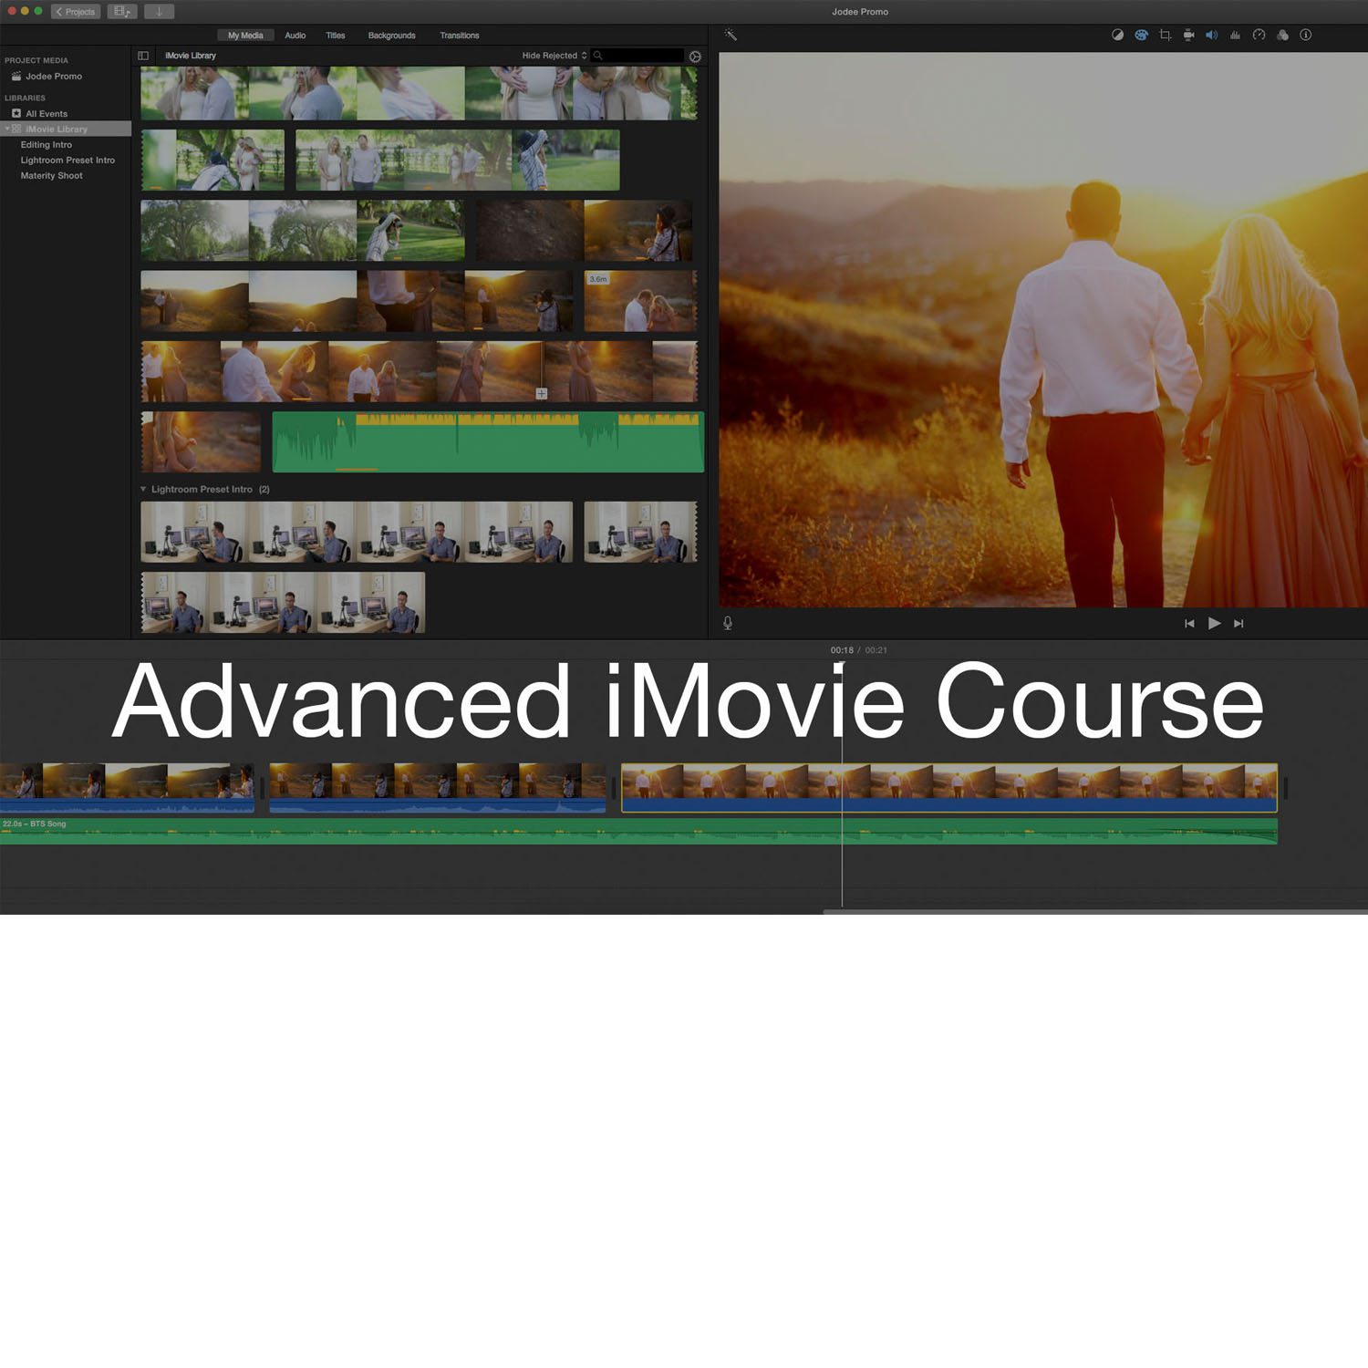This screenshot has height=1368, width=1368.
Task: Select the green audio waveform clip in browser
Action: (x=488, y=442)
